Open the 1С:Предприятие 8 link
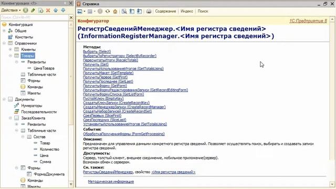The height and width of the screenshot is (189, 336). [x=308, y=21]
